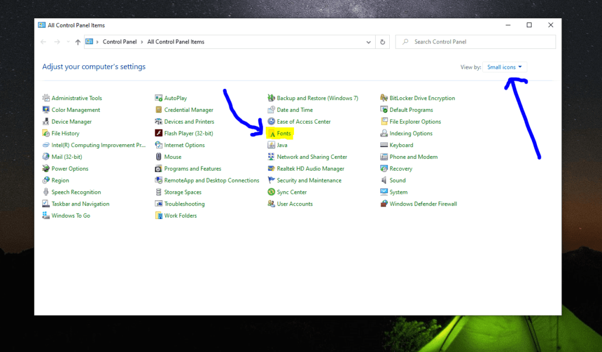The image size is (602, 352).
Task: Click the File History icon
Action: (x=46, y=134)
